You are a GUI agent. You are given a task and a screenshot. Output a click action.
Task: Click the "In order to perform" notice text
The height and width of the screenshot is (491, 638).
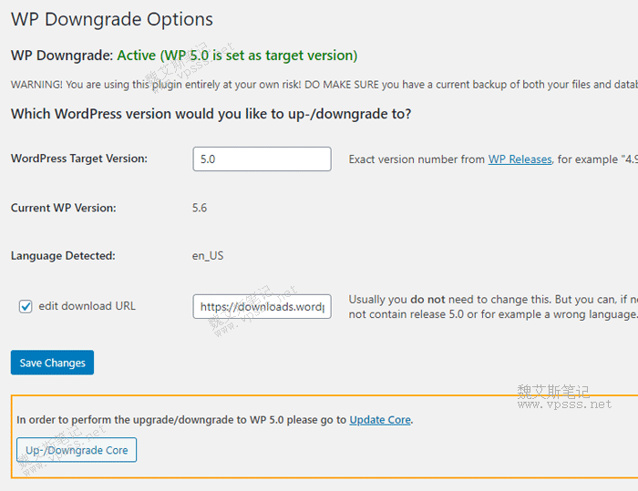[182, 420]
